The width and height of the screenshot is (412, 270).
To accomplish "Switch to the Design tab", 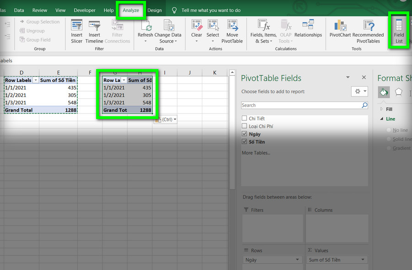I will [x=155, y=10].
